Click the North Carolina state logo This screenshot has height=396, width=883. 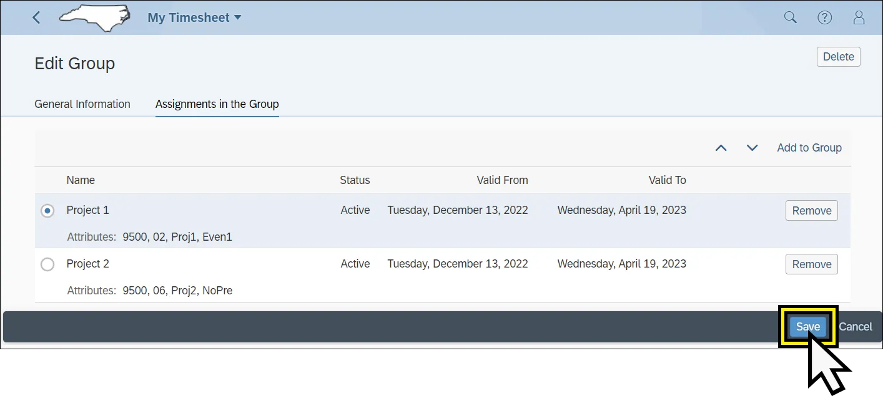pos(94,16)
